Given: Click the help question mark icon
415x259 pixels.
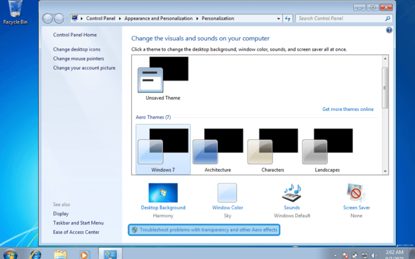Looking at the screenshot, I should (389, 30).
